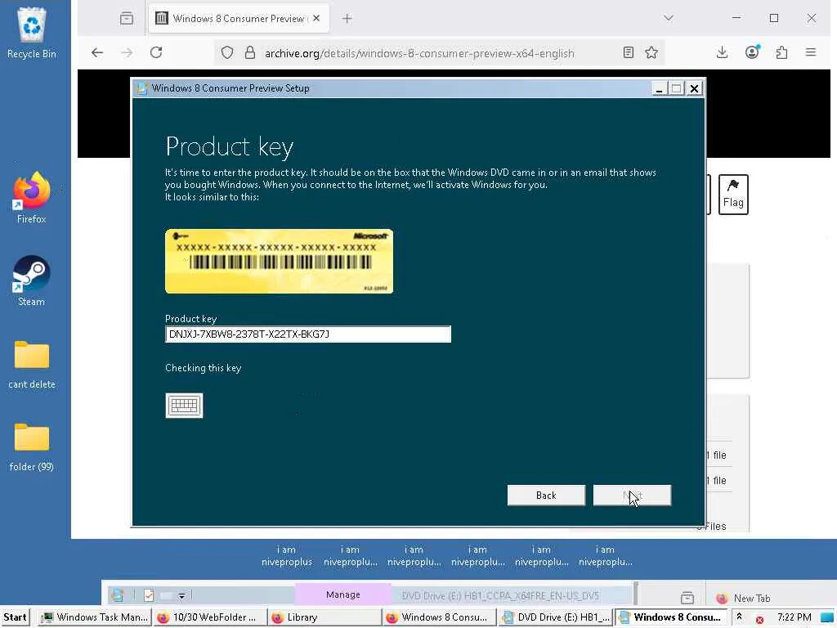Viewport: 837px width, 628px height.
Task: Open the Recycle Bin desktop icon
Action: 32,33
